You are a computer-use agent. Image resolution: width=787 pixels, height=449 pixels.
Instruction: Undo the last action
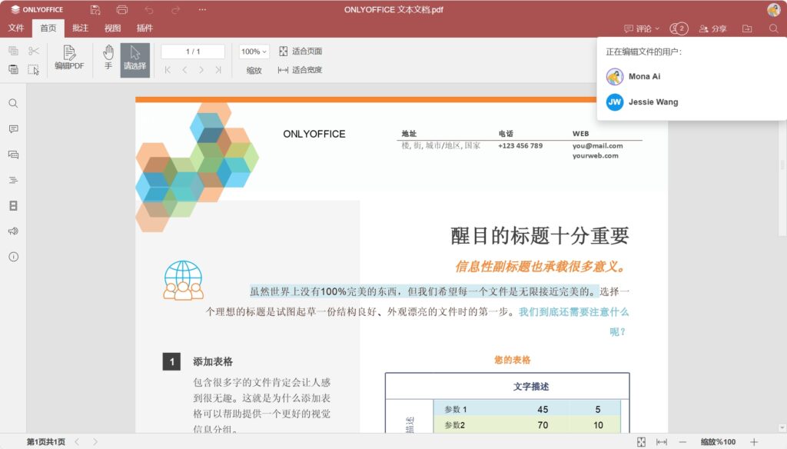149,9
